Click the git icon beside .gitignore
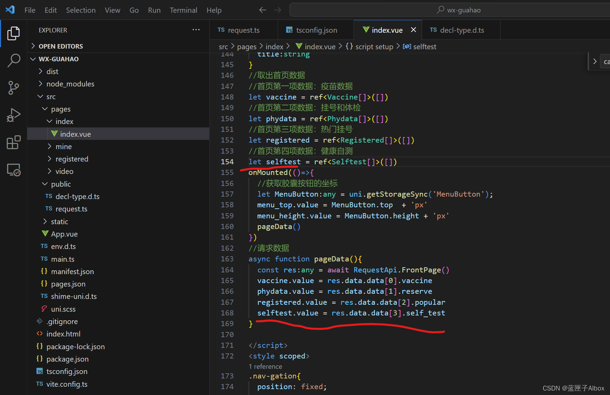610x395 pixels. click(40, 321)
